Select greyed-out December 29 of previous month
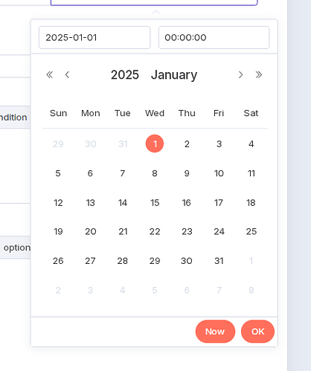Viewport: 311px width, 371px height. (58, 143)
